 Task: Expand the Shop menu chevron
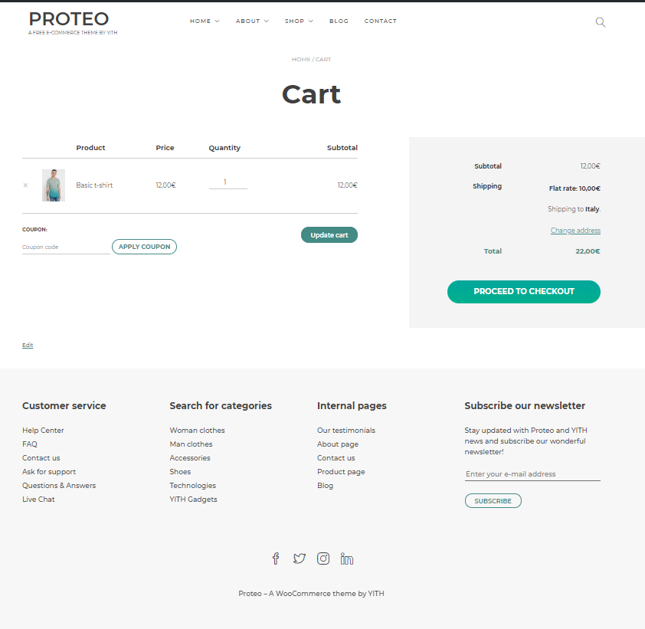310,21
